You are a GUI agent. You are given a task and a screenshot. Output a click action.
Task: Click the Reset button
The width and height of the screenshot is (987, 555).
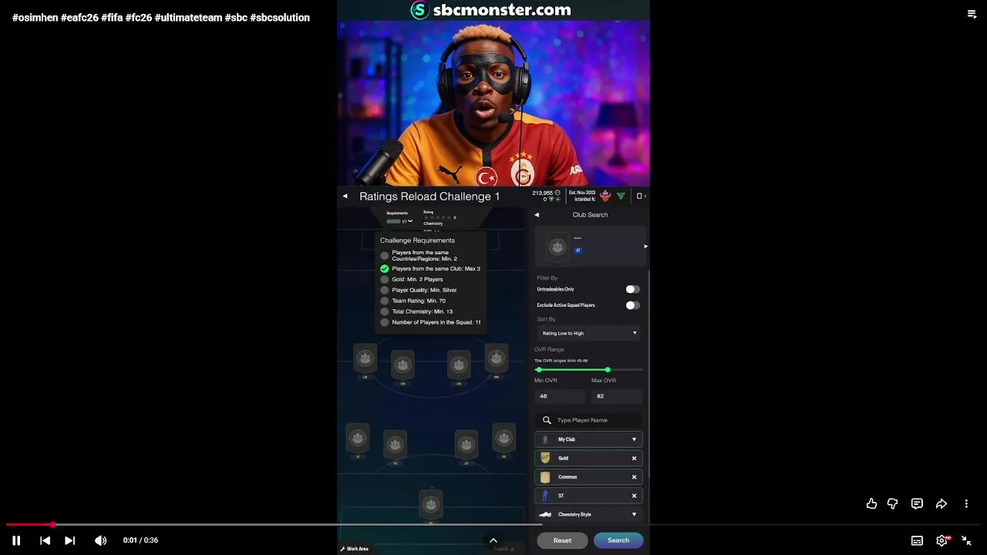pos(562,540)
